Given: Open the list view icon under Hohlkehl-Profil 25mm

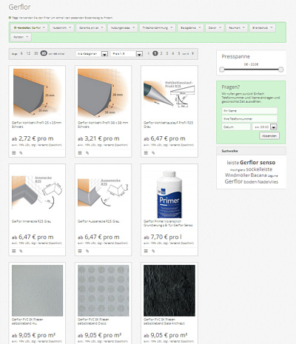Looking at the screenshot, I should coord(14,153).
